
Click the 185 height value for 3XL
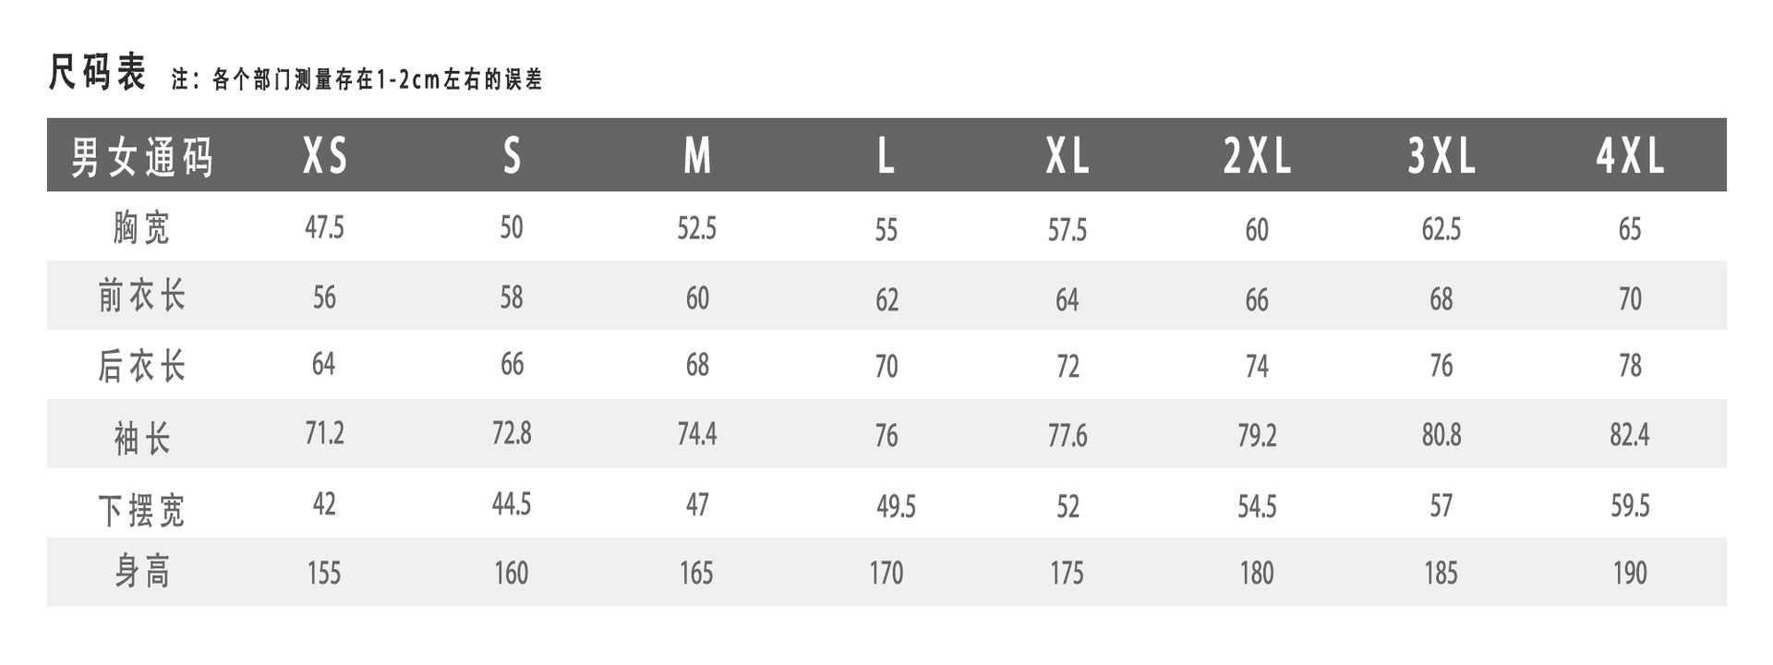pyautogui.click(x=1441, y=573)
